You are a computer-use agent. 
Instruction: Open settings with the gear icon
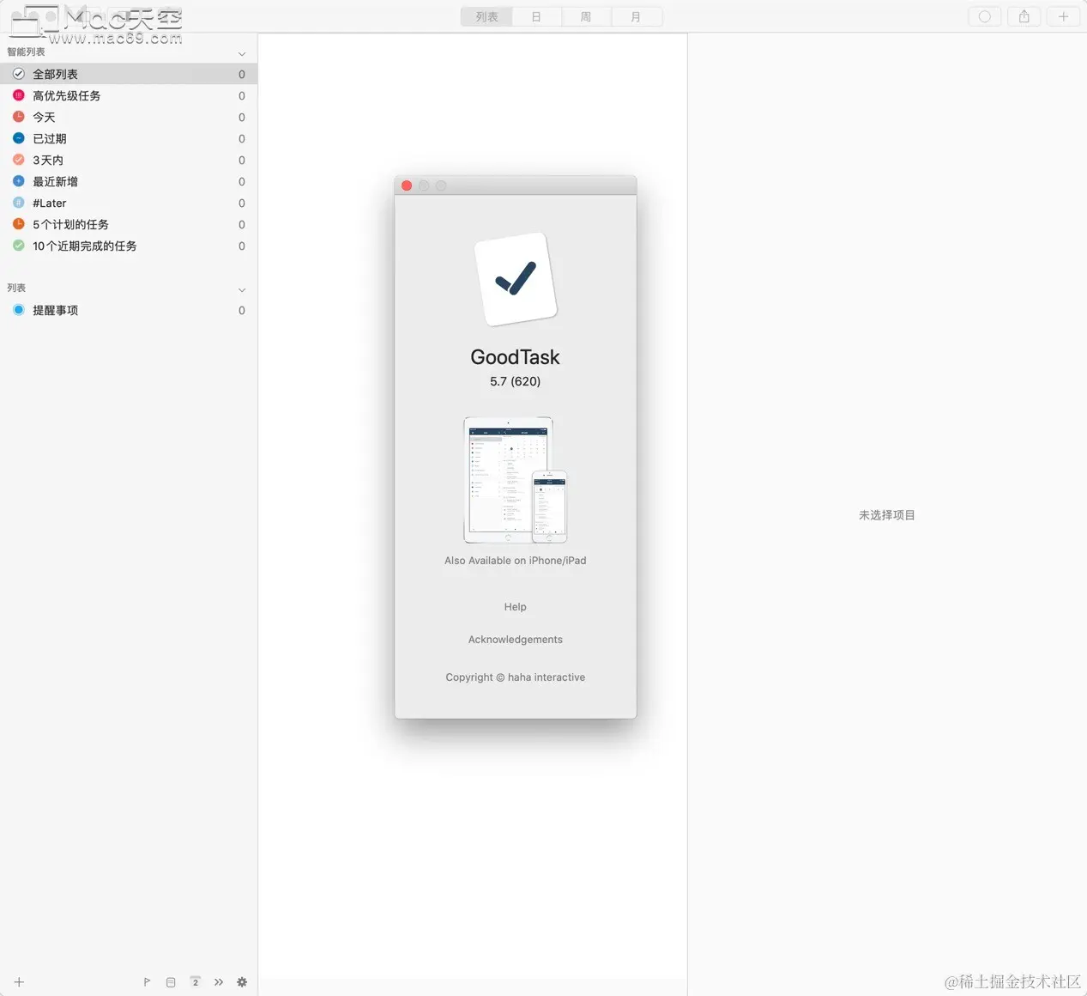pos(242,981)
